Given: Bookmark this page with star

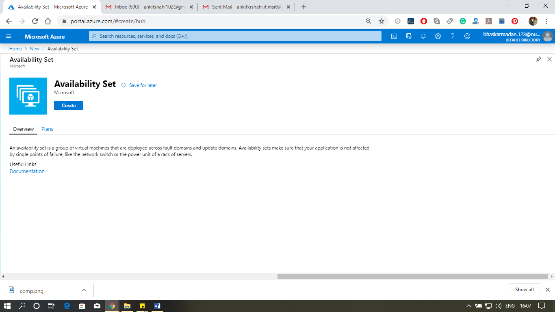Looking at the screenshot, I should tap(382, 21).
